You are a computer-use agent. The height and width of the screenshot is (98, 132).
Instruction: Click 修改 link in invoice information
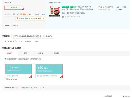click(36, 41)
